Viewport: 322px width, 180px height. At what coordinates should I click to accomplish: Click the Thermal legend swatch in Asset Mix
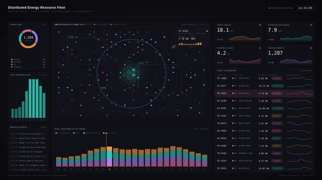click(x=12, y=67)
